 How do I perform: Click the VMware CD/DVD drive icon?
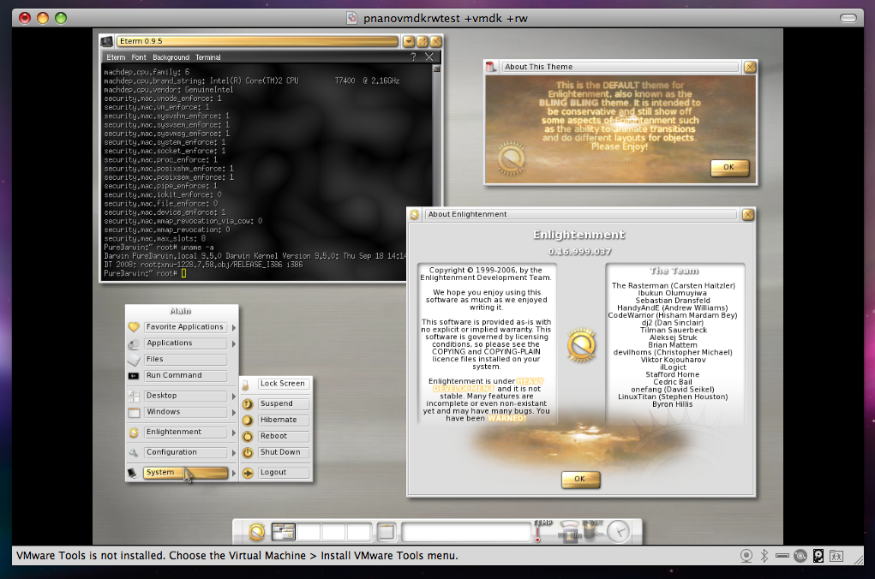point(800,556)
